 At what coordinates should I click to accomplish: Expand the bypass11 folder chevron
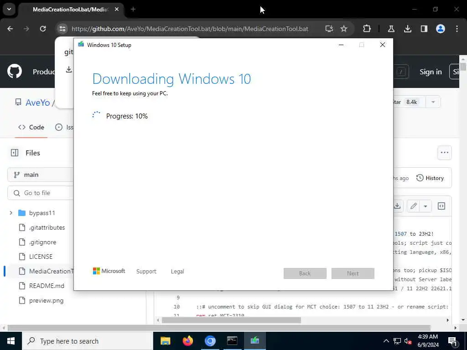coord(11,213)
